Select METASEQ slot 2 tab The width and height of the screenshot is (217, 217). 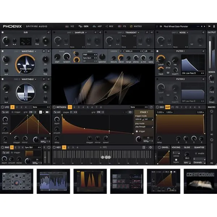(74, 107)
